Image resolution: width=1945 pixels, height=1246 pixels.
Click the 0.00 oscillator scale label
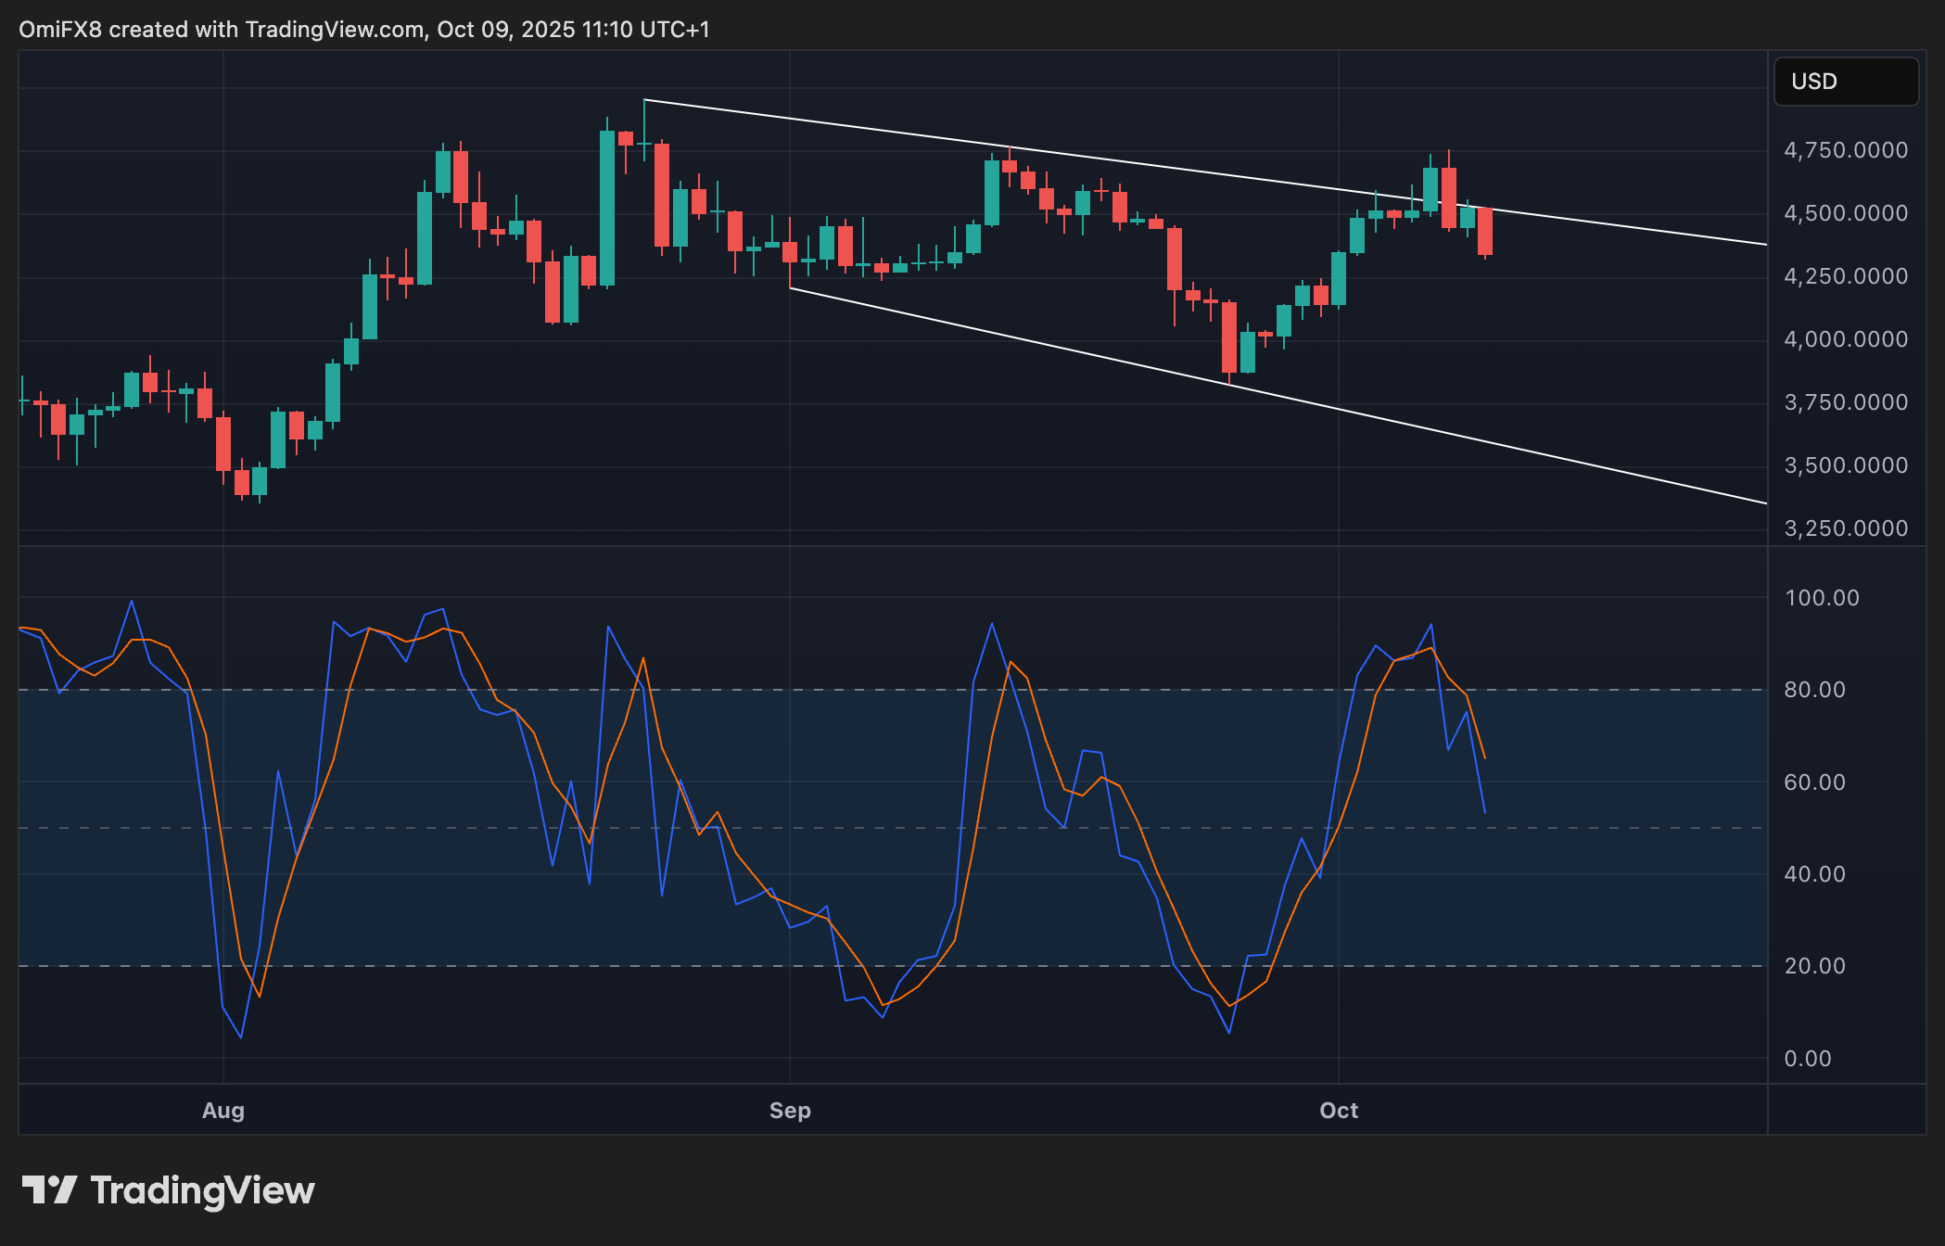(1807, 1059)
